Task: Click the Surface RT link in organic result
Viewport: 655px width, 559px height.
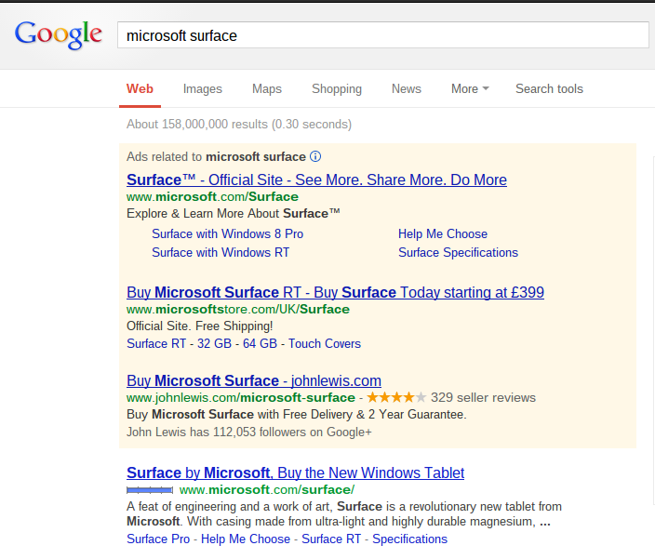Action: coord(331,539)
